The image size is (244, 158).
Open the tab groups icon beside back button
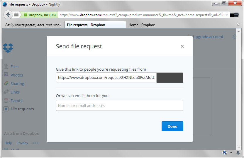click(16, 15)
